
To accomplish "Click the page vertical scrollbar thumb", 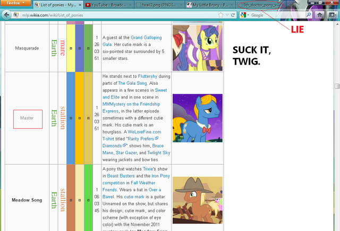I will click(337, 86).
